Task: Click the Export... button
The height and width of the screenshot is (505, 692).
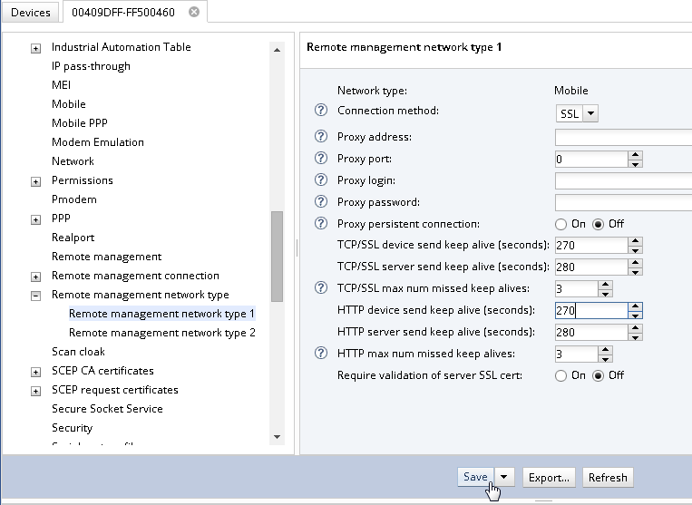Action: point(549,478)
